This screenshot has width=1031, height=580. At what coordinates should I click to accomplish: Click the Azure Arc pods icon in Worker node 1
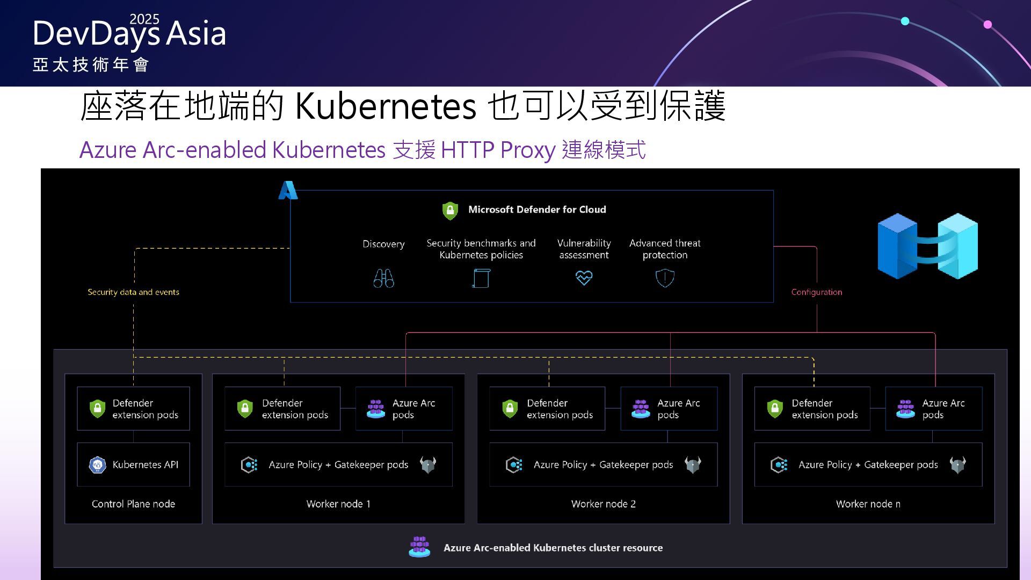click(376, 409)
